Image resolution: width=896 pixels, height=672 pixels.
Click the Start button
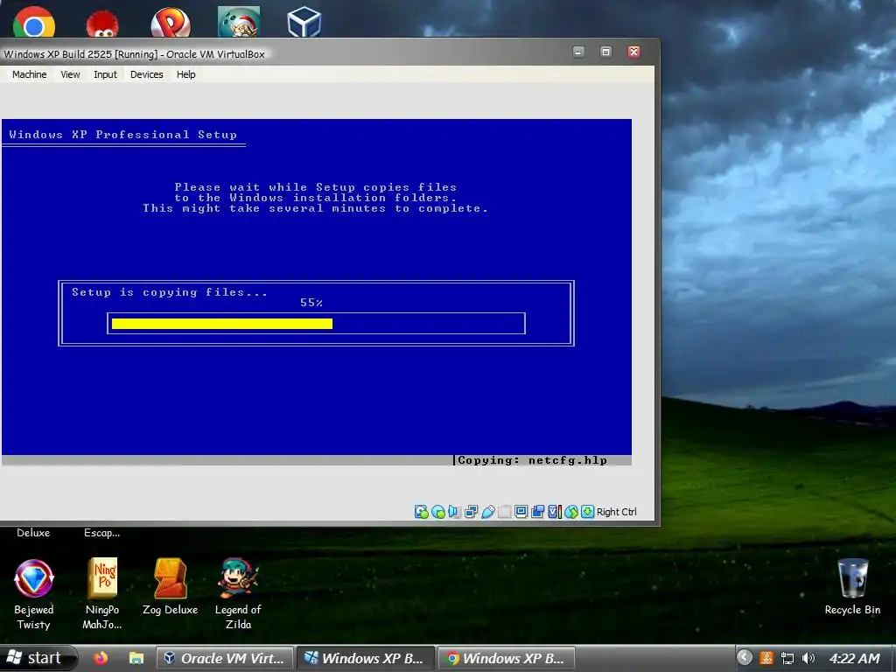pyautogui.click(x=38, y=658)
